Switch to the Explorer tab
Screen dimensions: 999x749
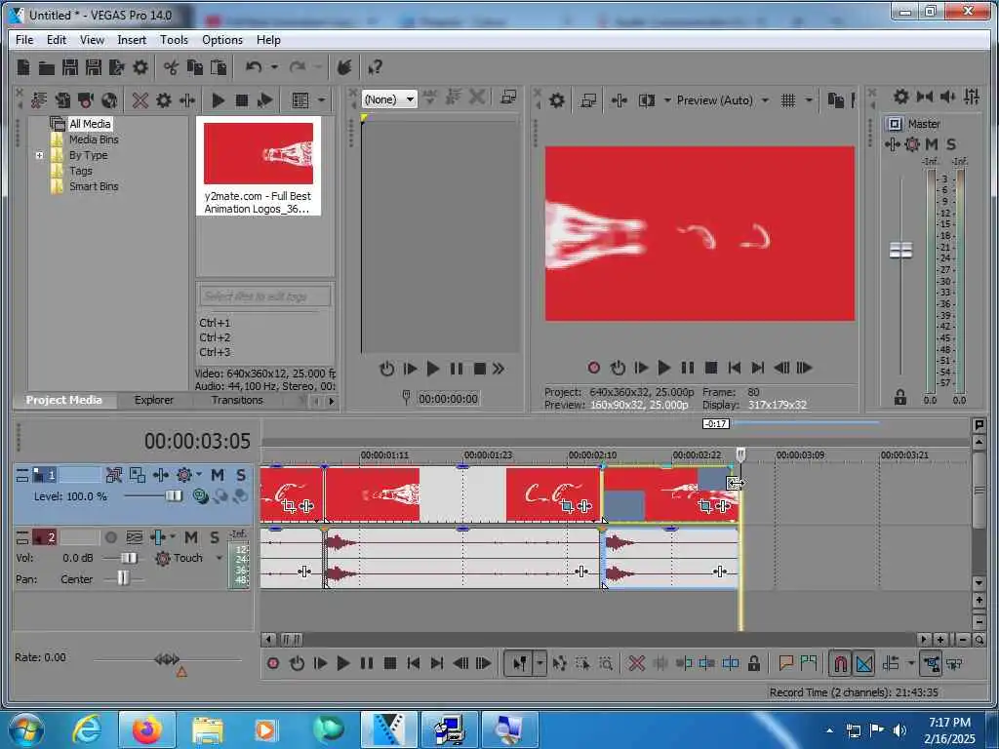(x=153, y=400)
